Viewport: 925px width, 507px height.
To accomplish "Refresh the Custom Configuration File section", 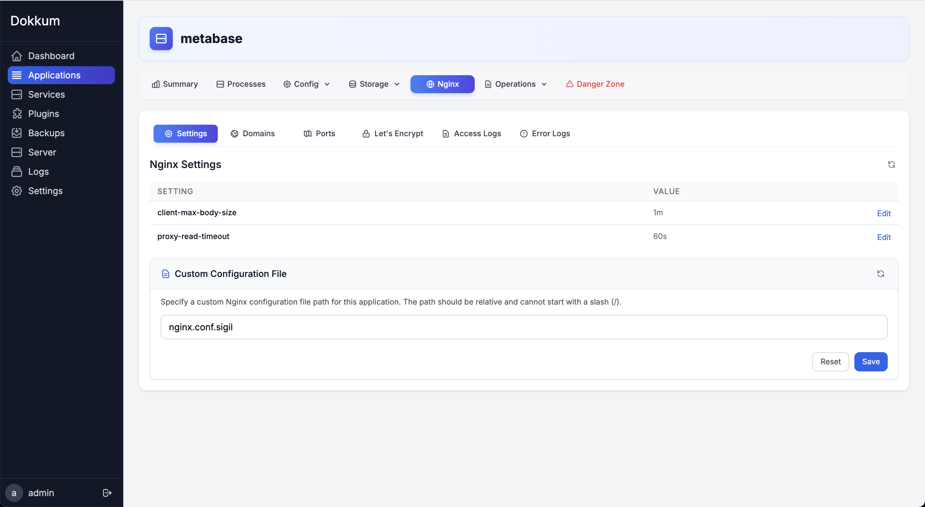I will click(x=880, y=273).
